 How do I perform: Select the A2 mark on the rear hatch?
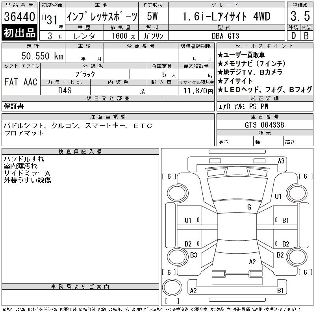pos(252,261)
